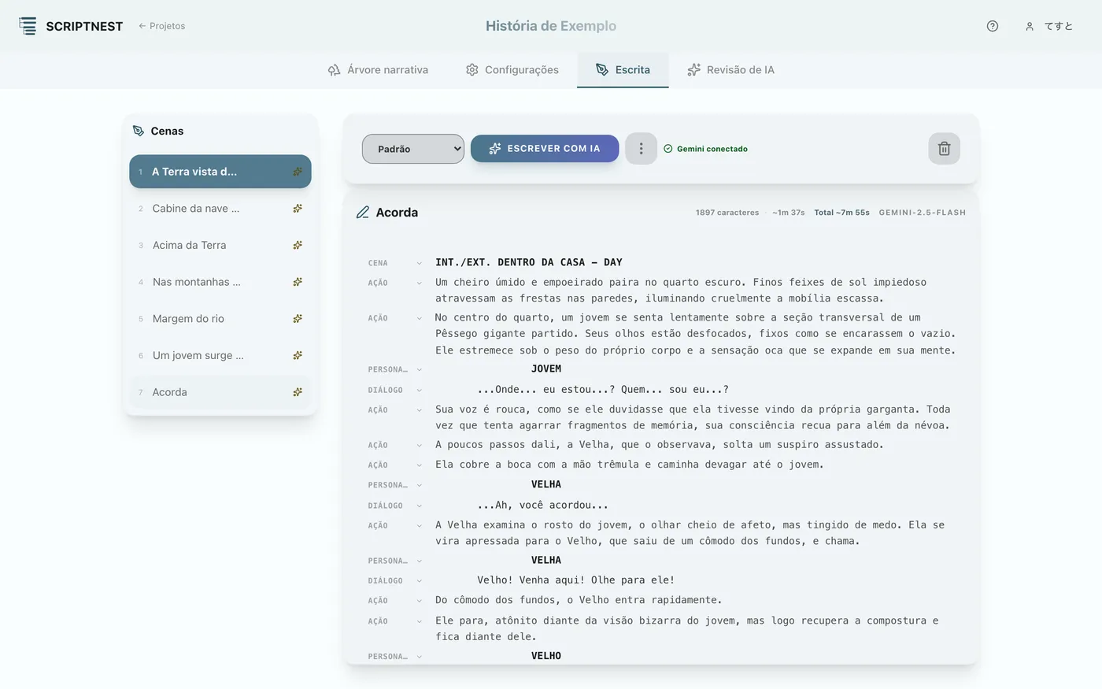Click the VELHO character name line
This screenshot has height=689, width=1102.
(546, 656)
